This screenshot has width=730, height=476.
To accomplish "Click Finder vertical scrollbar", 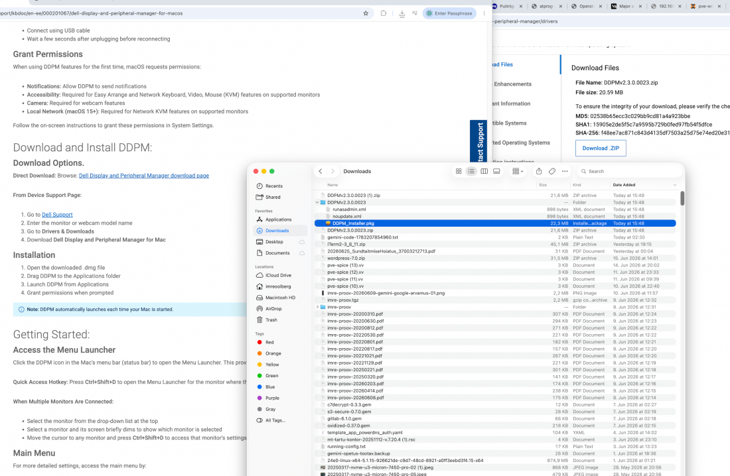I will tap(682, 198).
